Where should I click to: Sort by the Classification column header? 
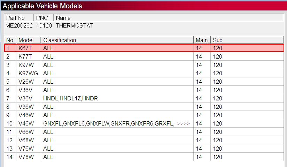point(117,40)
